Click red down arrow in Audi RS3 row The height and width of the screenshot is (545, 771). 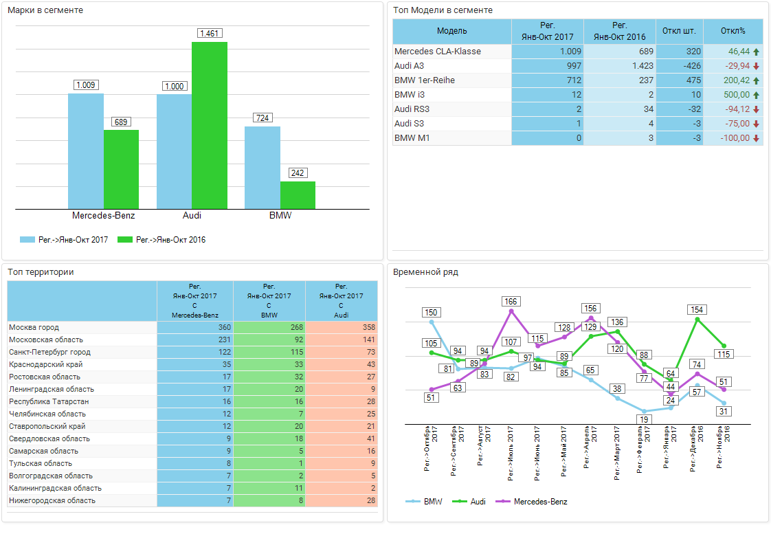756,109
